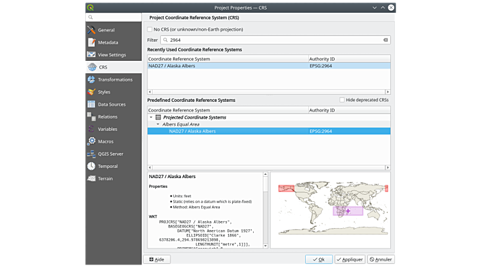The height and width of the screenshot is (271, 482).
Task: Toggle Hide deprecated CRSs checkbox
Action: 342,100
